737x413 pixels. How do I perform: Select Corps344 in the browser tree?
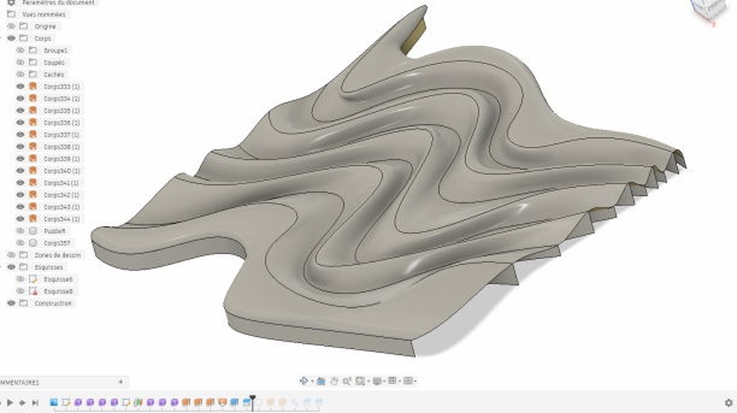61,219
